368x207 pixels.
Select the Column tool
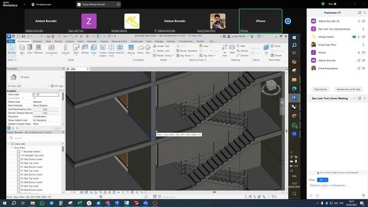click(66, 49)
